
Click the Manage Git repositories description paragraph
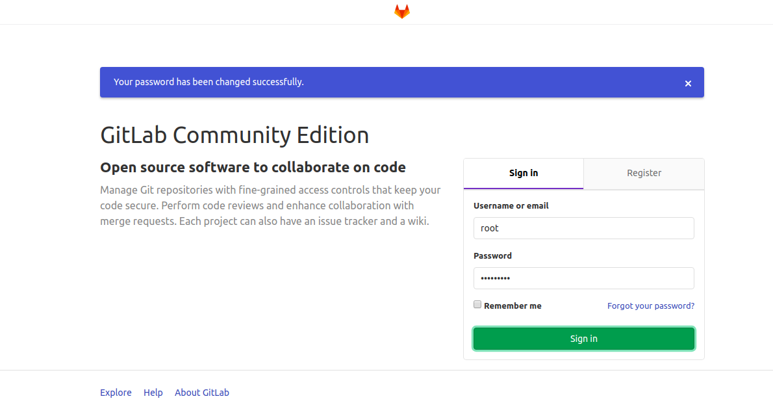click(x=270, y=205)
